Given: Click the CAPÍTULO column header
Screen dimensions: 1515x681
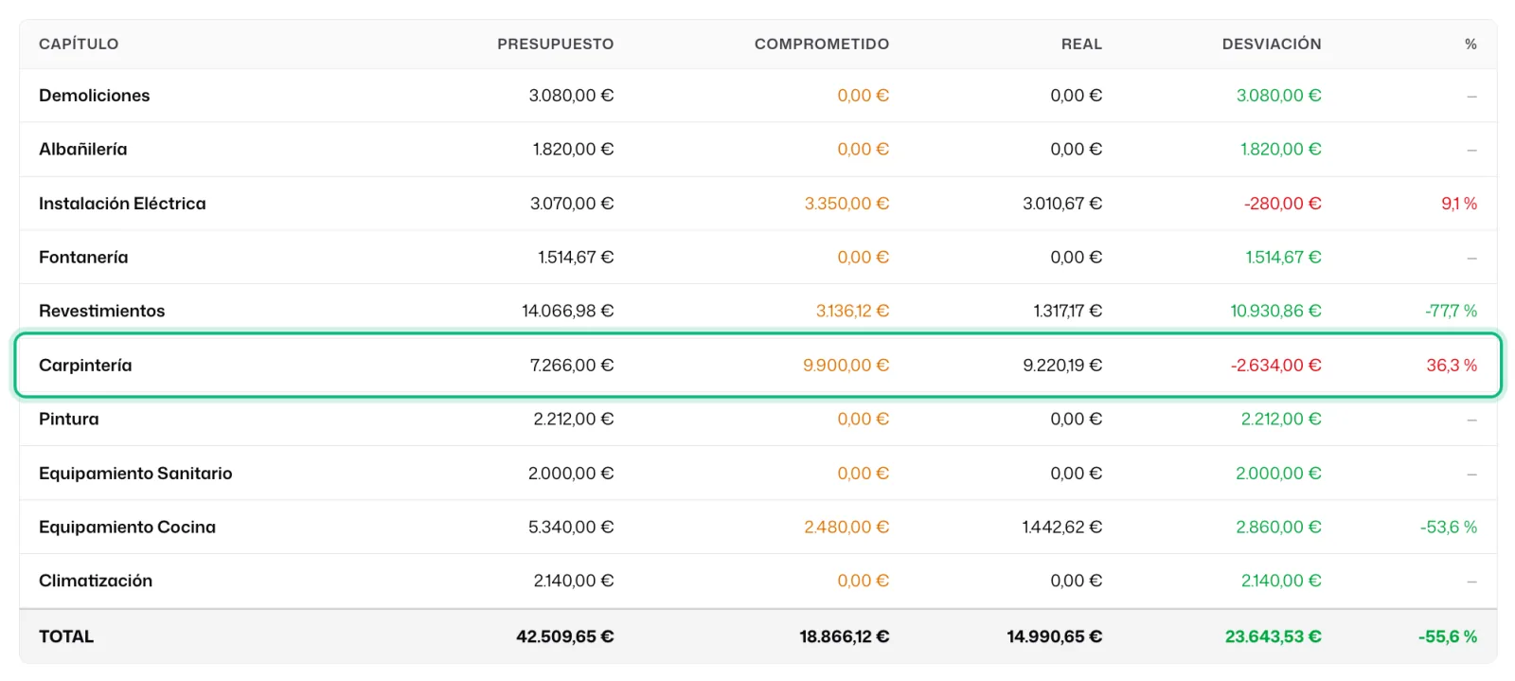Looking at the screenshot, I should point(79,44).
